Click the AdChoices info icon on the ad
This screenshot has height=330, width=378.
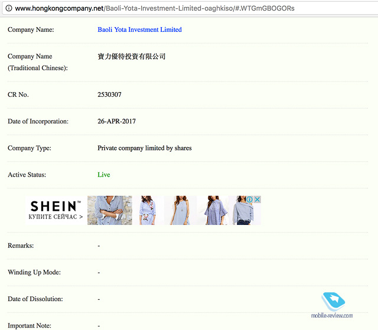[249, 200]
